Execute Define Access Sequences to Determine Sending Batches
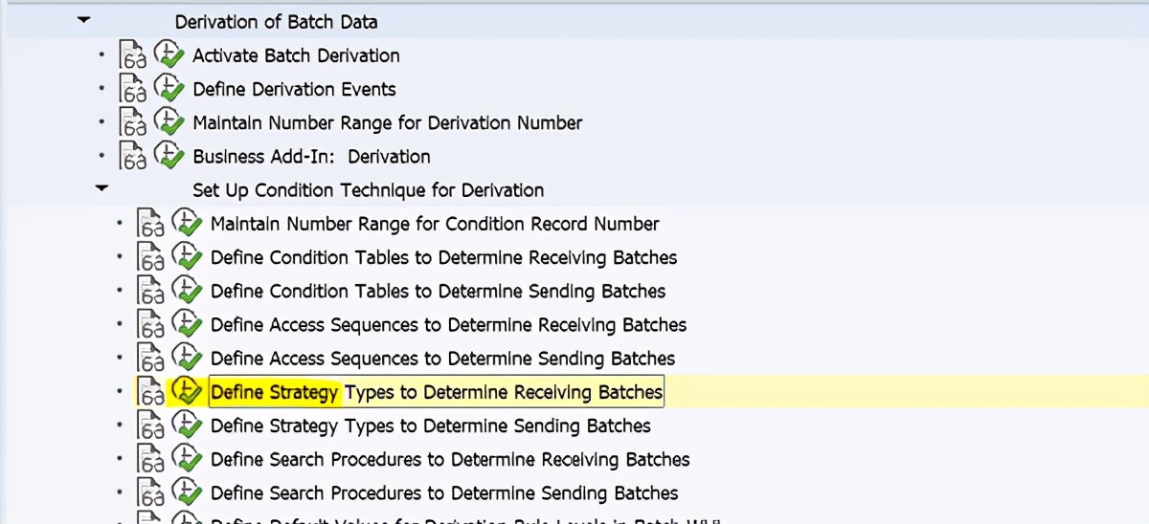 (x=187, y=359)
